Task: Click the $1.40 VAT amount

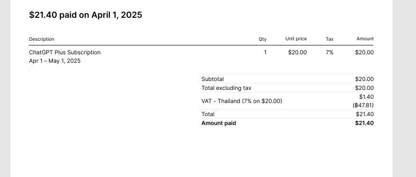Action: [366, 96]
